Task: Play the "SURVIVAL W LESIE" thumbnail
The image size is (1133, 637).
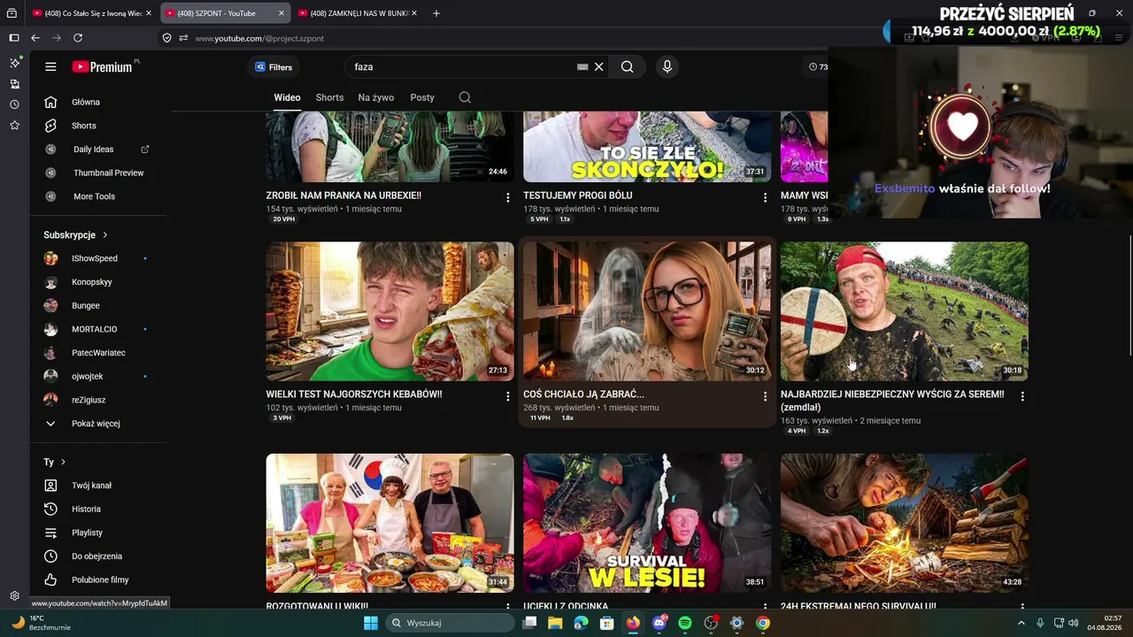Action: tap(647, 523)
